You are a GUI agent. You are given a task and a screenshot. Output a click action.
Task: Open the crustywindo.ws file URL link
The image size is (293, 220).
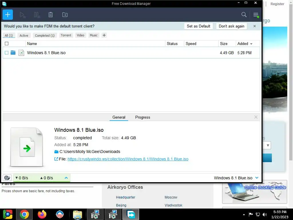[128, 159]
